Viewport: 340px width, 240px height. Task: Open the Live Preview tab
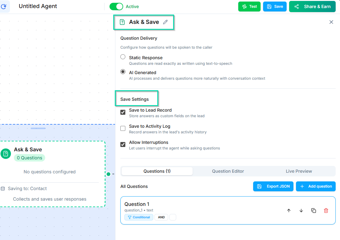click(299, 171)
